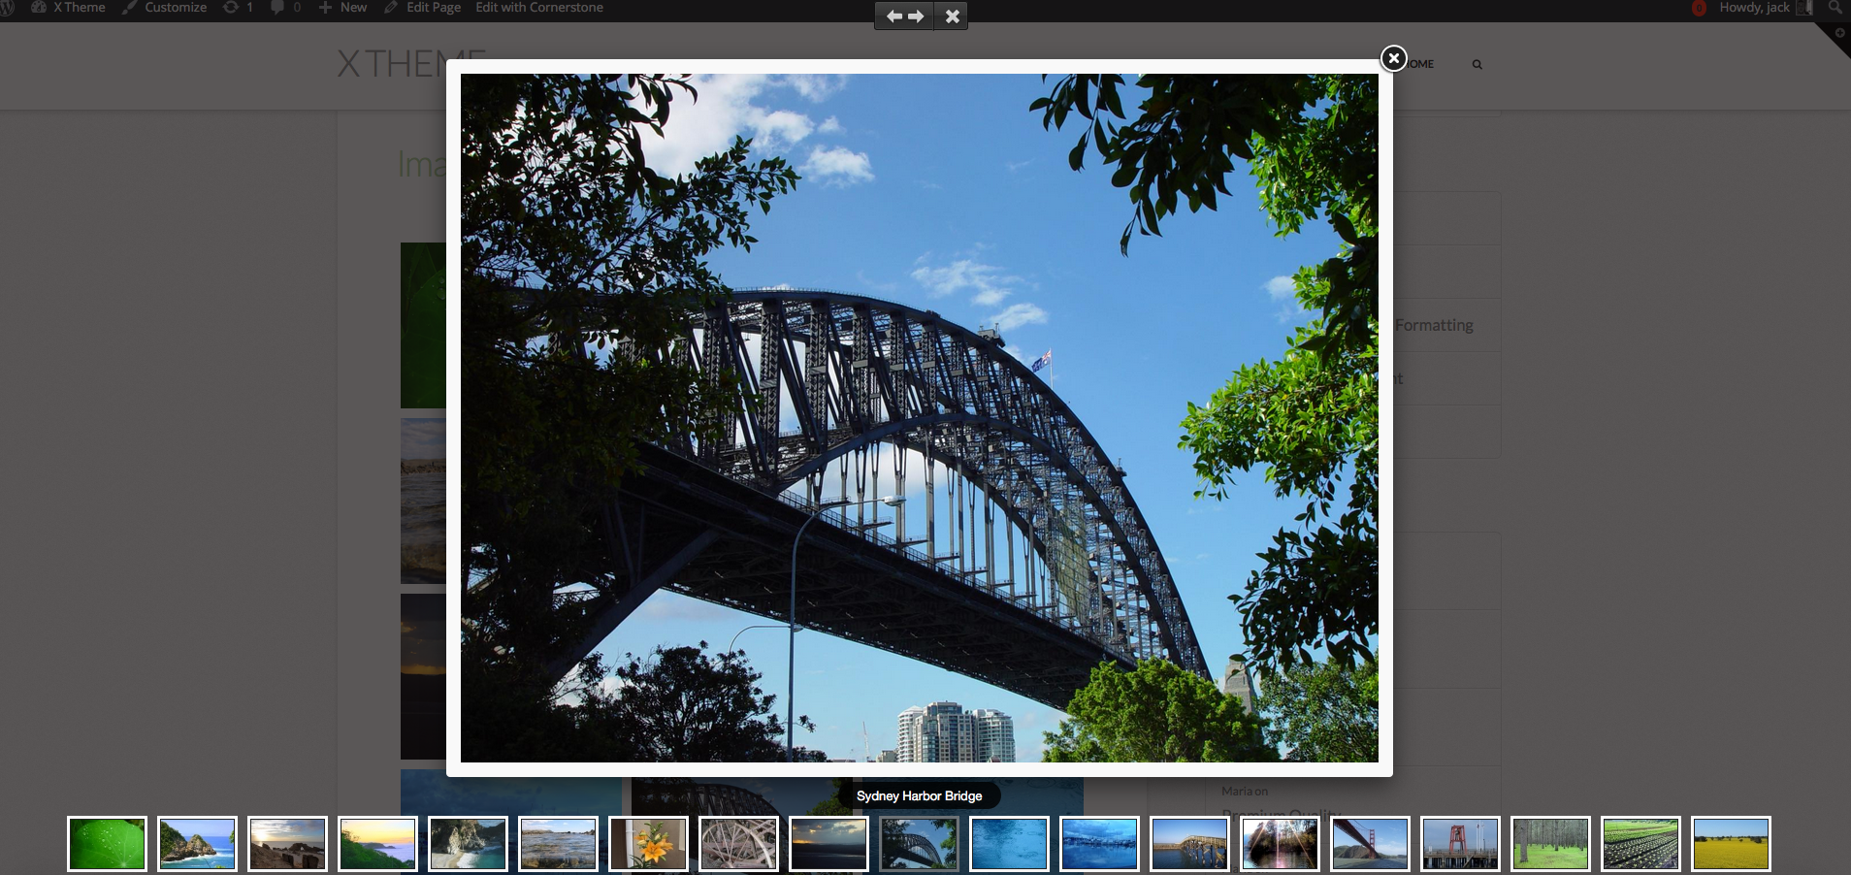1851x875 pixels.
Task: Select the active Sydney Harbor Bridge thumbnail
Action: tap(919, 844)
